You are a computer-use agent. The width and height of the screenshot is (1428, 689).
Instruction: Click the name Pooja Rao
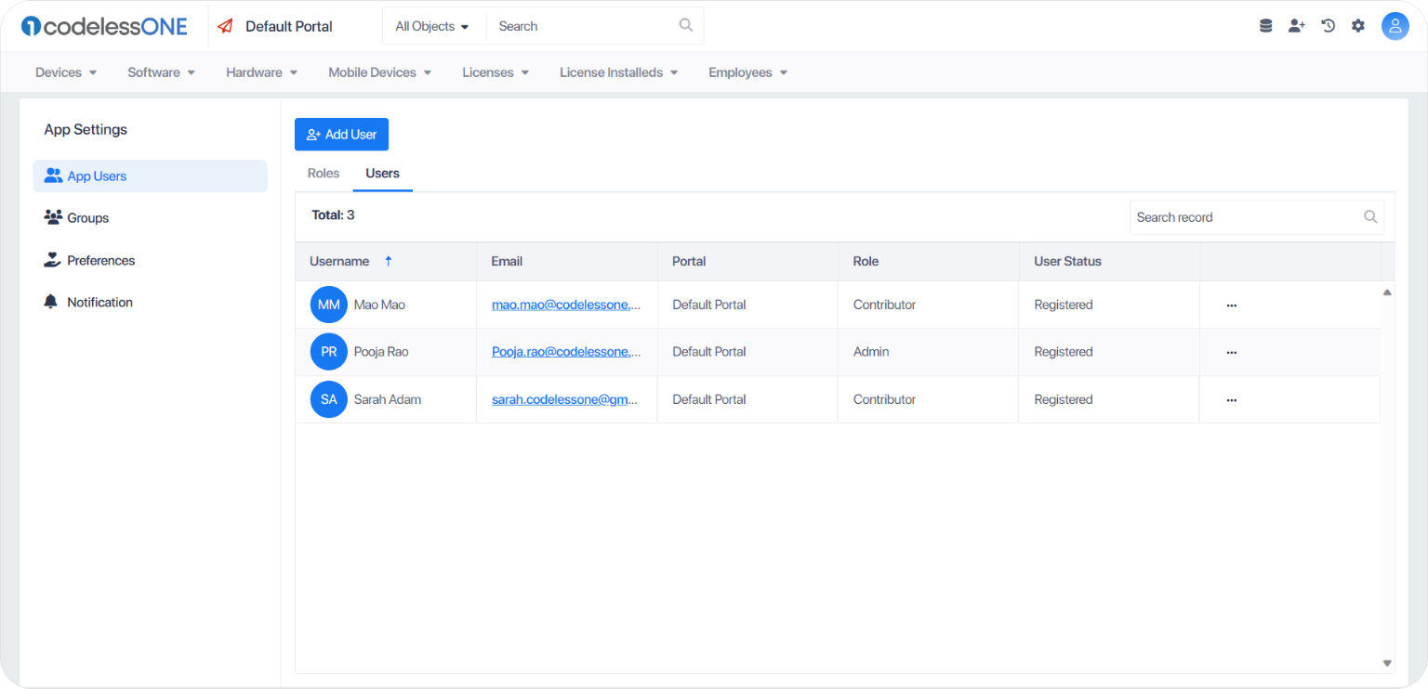point(381,352)
